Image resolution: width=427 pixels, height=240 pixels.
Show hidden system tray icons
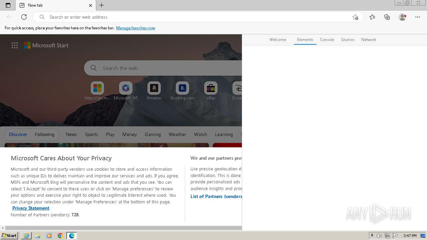tap(372, 236)
